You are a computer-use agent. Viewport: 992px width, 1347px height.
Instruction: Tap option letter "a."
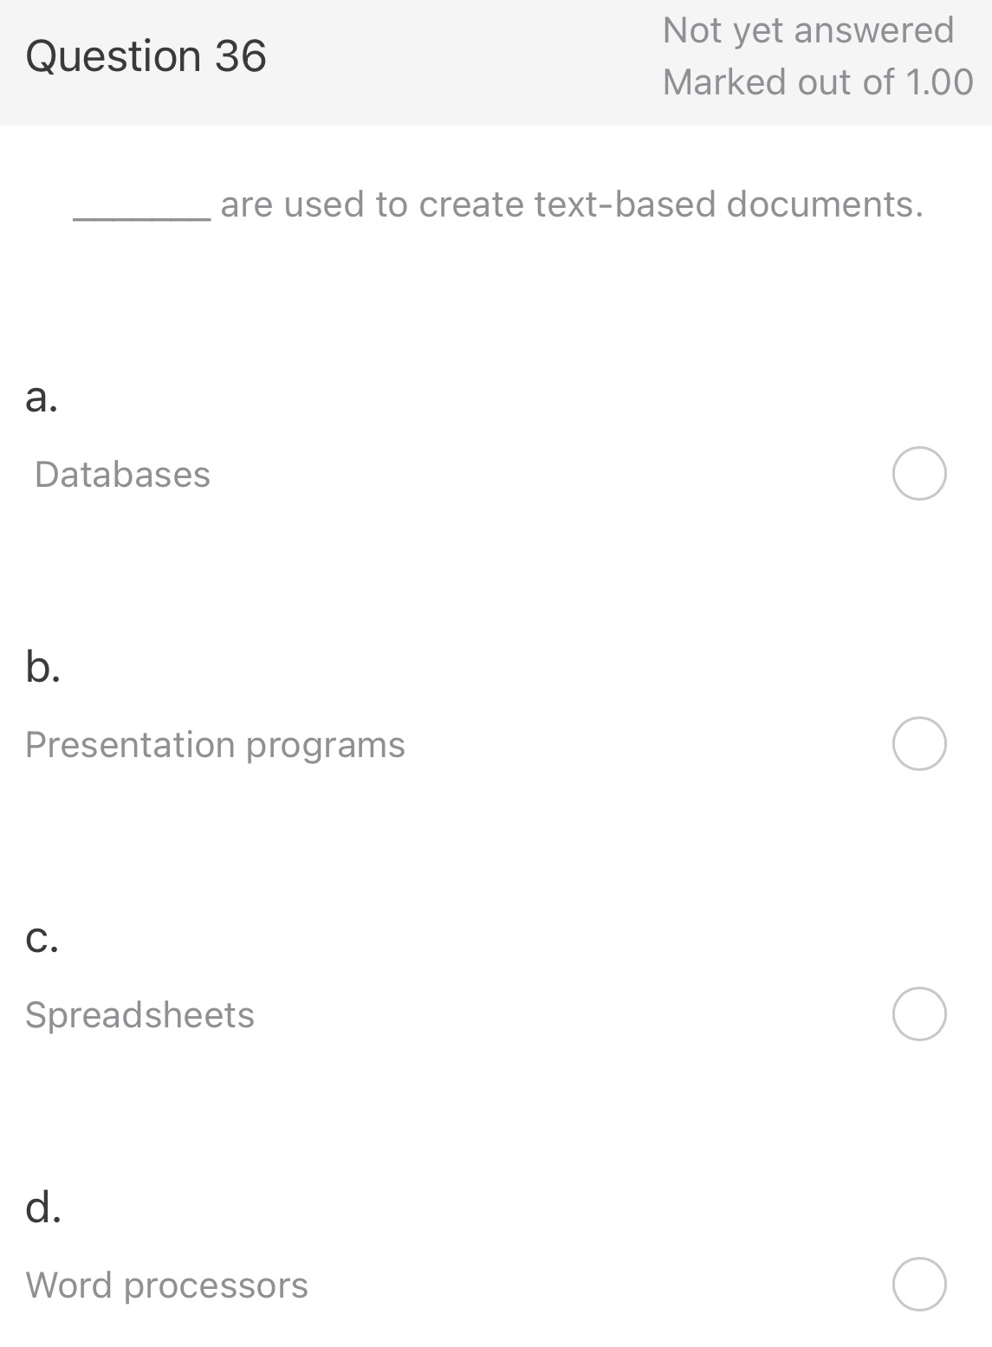[x=42, y=398]
